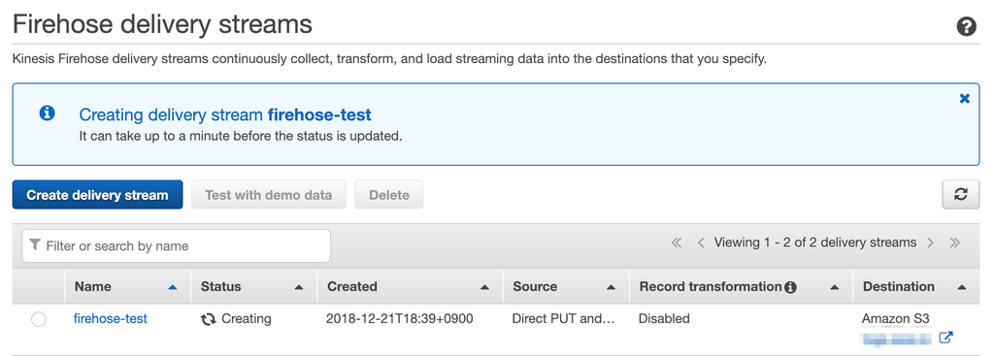
Task: Go to previous page of delivery streams
Action: 701,243
